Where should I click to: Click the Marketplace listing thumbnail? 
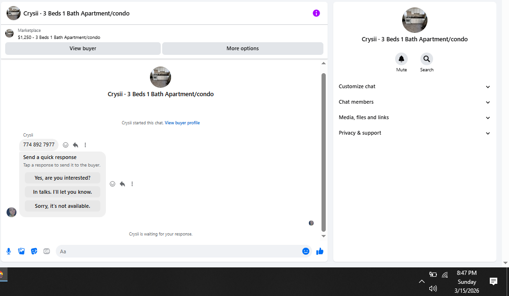pyautogui.click(x=9, y=33)
